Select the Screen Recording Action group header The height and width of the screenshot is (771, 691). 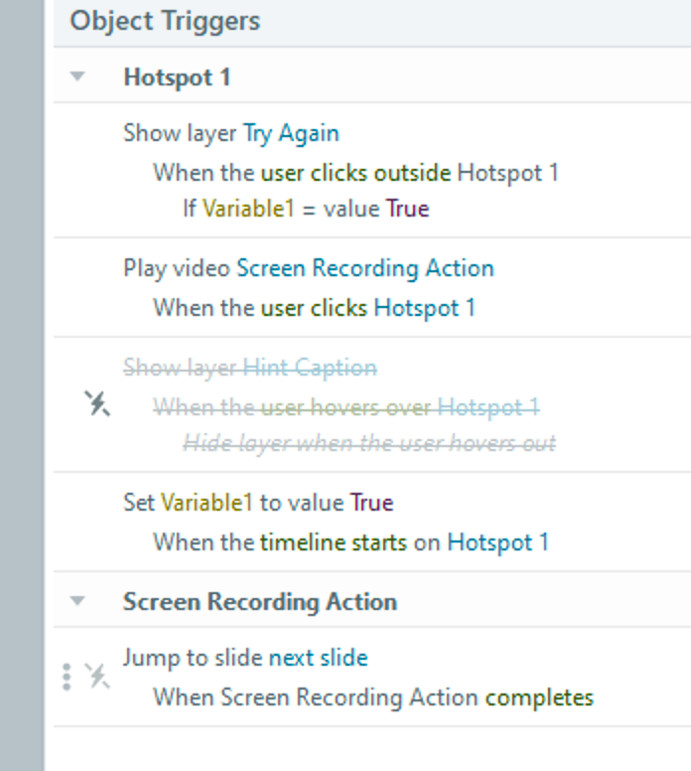(x=260, y=602)
